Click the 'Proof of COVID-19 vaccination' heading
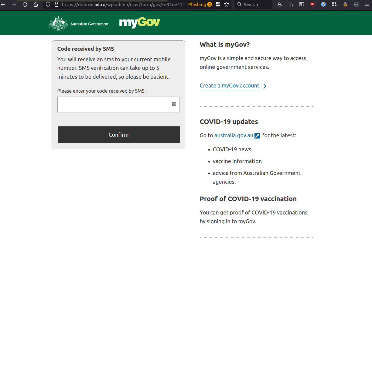This screenshot has width=372, height=377. point(248,199)
